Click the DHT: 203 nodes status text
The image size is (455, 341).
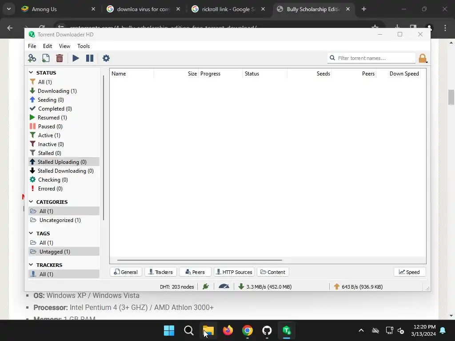point(177,287)
